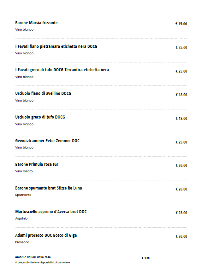Click Martusciello asprinio d'Aversa brut DOC
202x269 pixels.
click(x=51, y=212)
